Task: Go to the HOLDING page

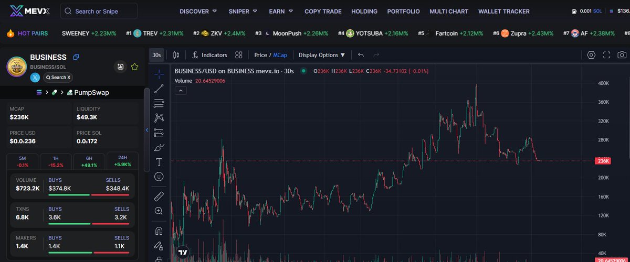Action: [364, 11]
